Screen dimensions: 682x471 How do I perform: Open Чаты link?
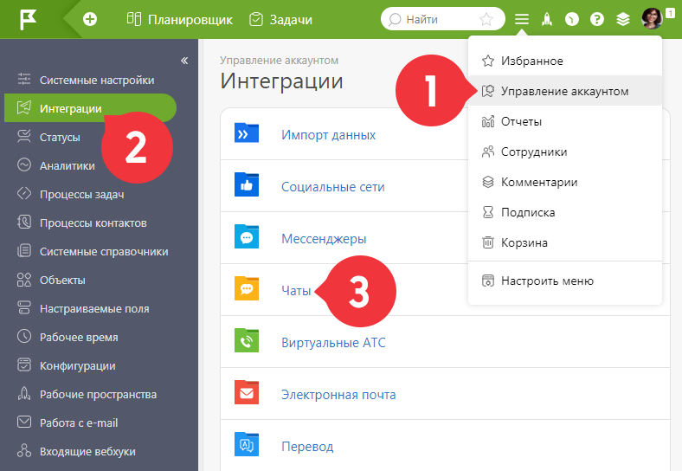click(x=296, y=290)
